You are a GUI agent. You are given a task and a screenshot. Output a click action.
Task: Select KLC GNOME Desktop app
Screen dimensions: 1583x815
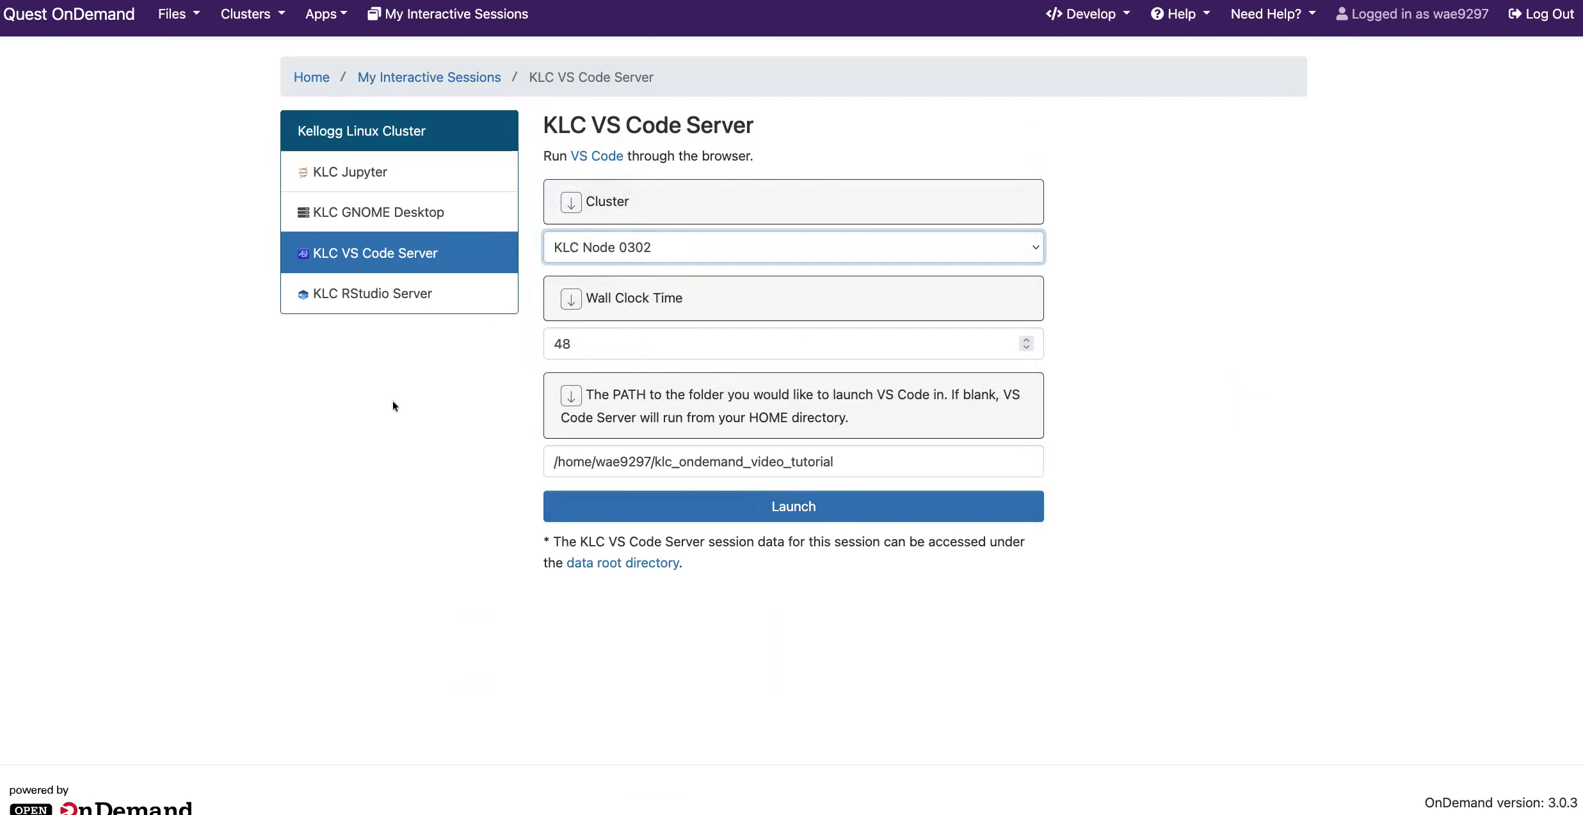(399, 212)
